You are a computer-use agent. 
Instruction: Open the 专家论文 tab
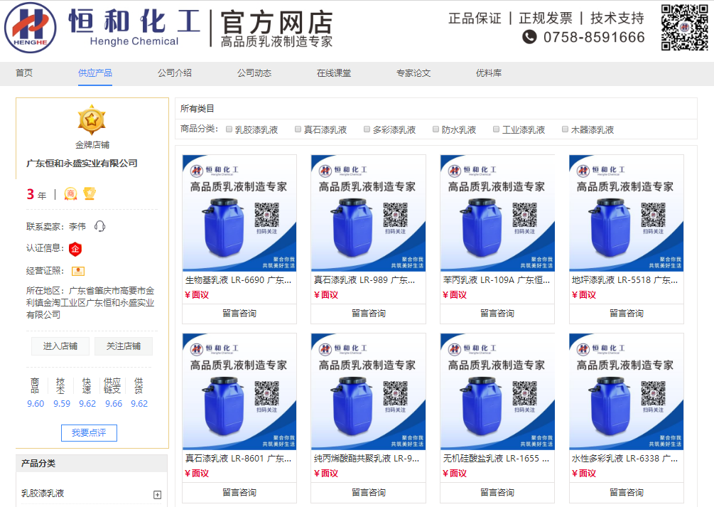coord(413,73)
